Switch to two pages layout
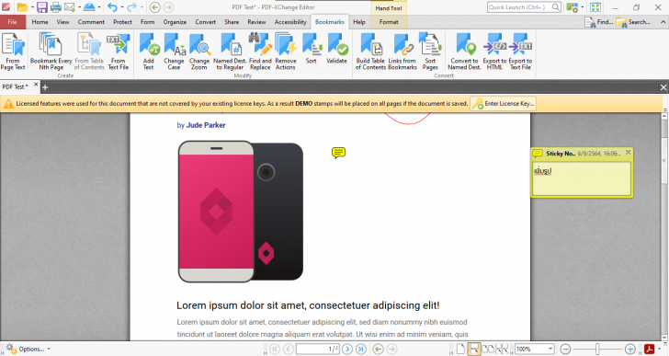 point(488,349)
